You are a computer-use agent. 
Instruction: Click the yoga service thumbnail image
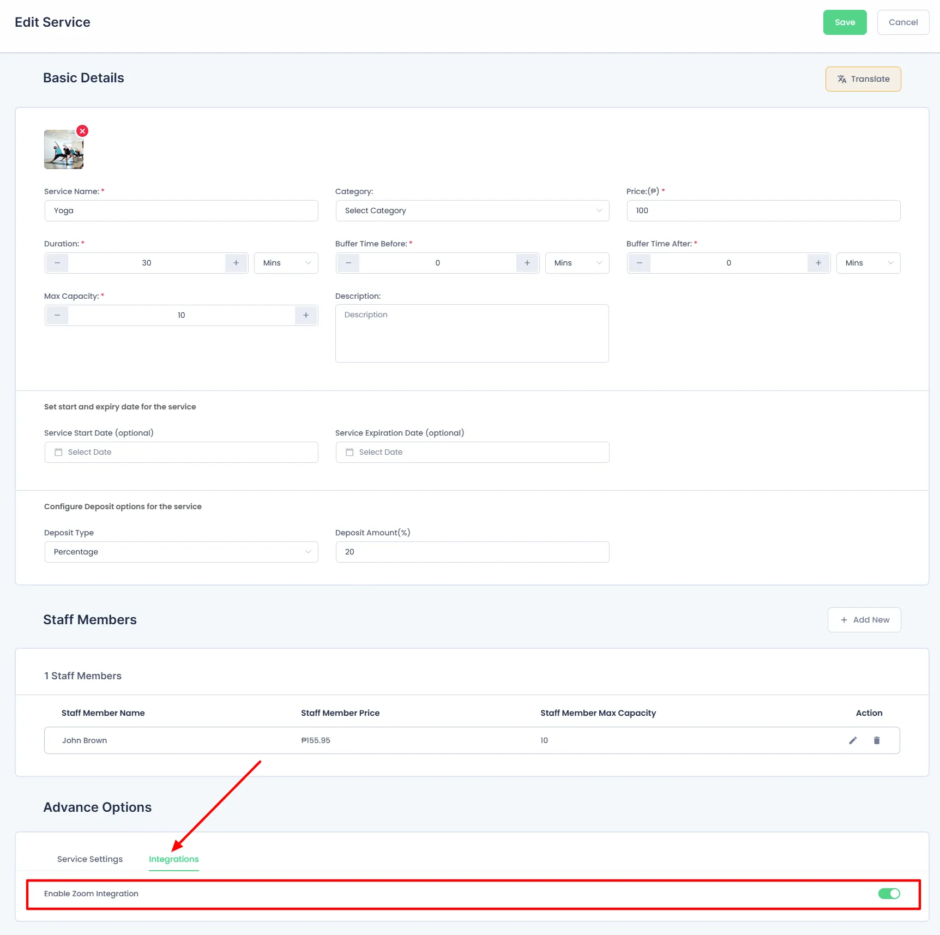64,149
